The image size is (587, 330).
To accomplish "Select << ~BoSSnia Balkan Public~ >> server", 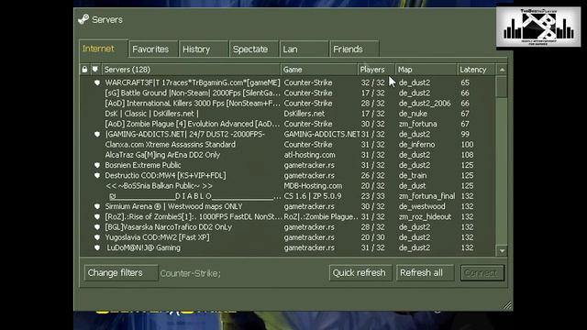I will [x=287, y=186].
